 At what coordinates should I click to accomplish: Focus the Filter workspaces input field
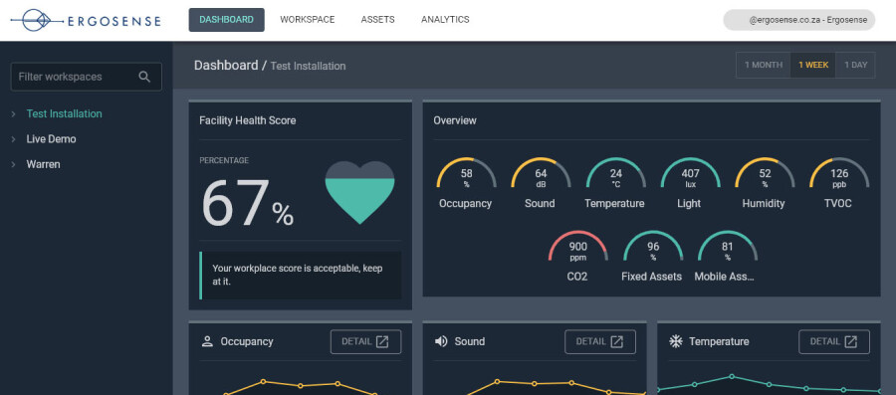[x=87, y=77]
